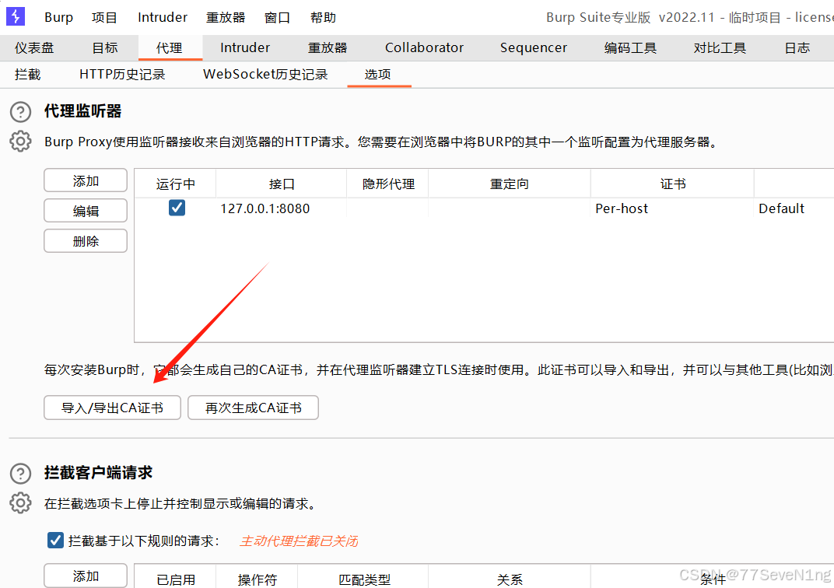Click the 删除 listener button
Image resolution: width=834 pixels, height=588 pixels.
pyautogui.click(x=86, y=241)
